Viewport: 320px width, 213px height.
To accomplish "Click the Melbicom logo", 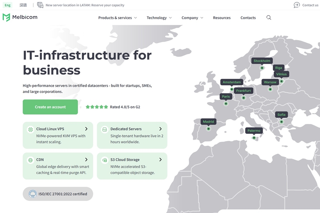I will coord(20,17).
